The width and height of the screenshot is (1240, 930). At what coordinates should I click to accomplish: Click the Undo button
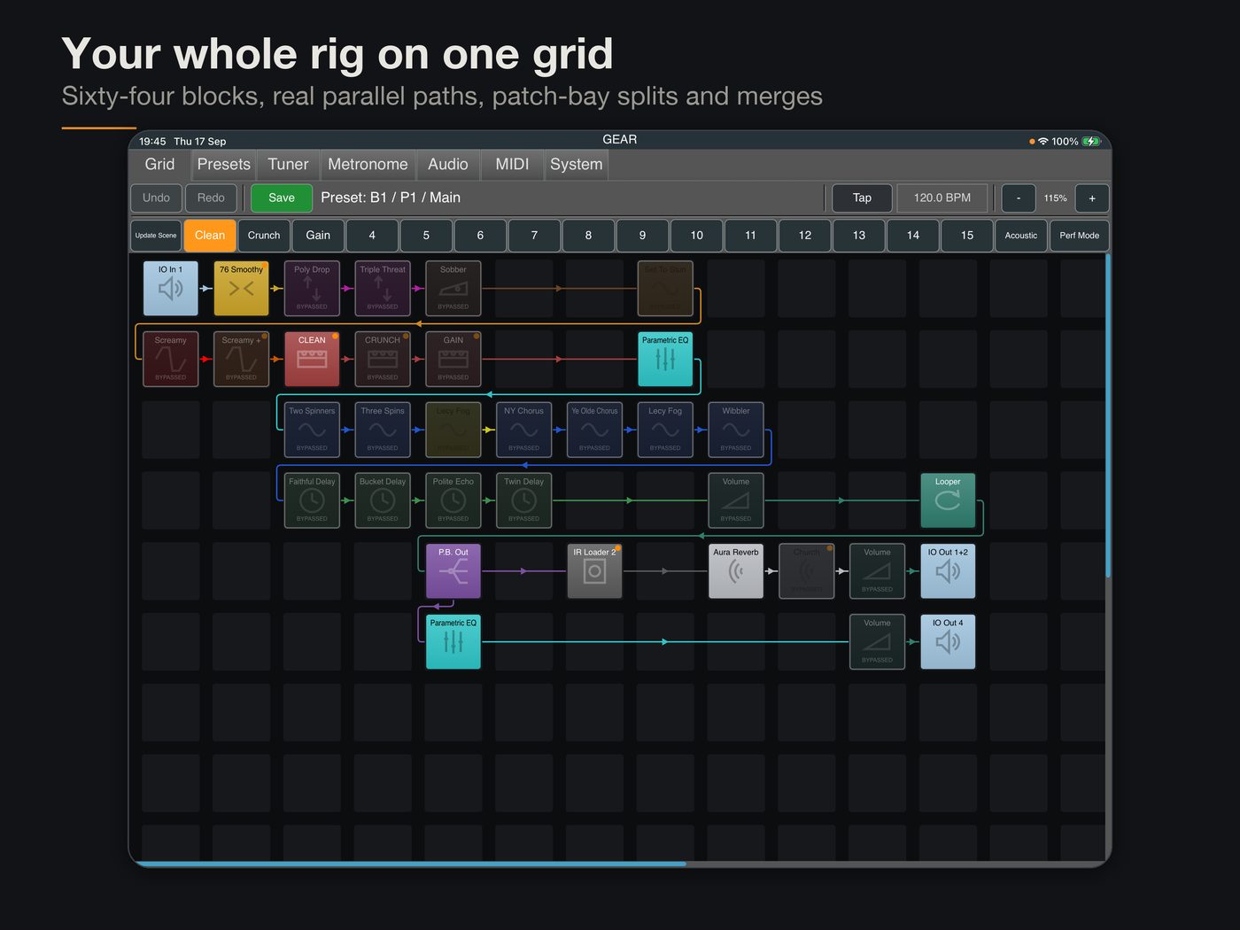[x=156, y=198]
